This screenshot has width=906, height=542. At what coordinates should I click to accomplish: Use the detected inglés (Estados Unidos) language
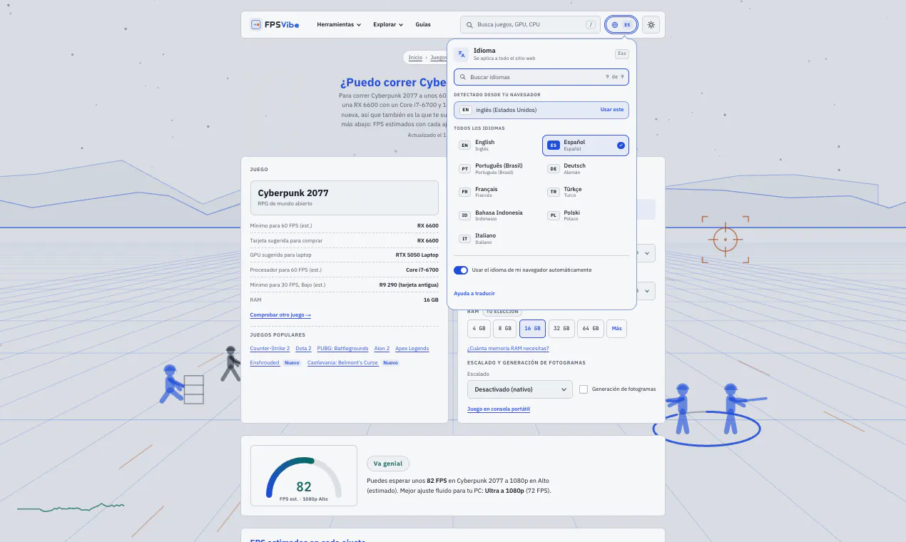click(x=541, y=110)
